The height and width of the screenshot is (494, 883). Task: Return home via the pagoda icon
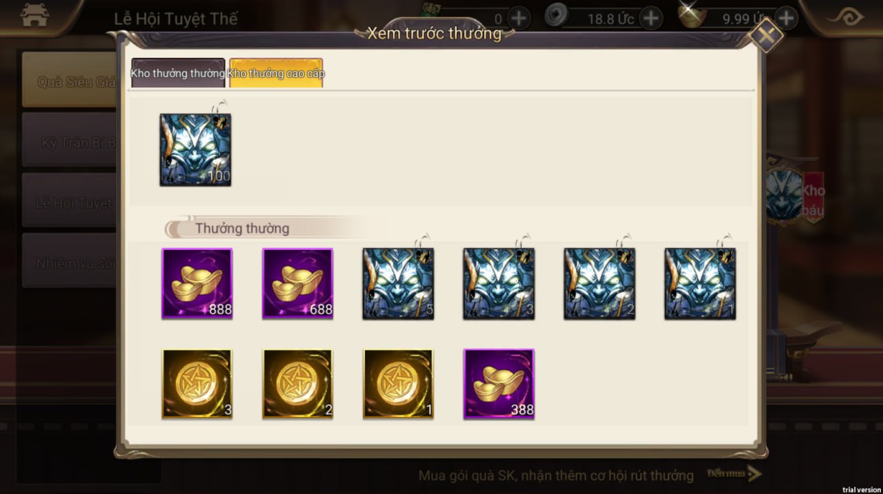click(34, 16)
